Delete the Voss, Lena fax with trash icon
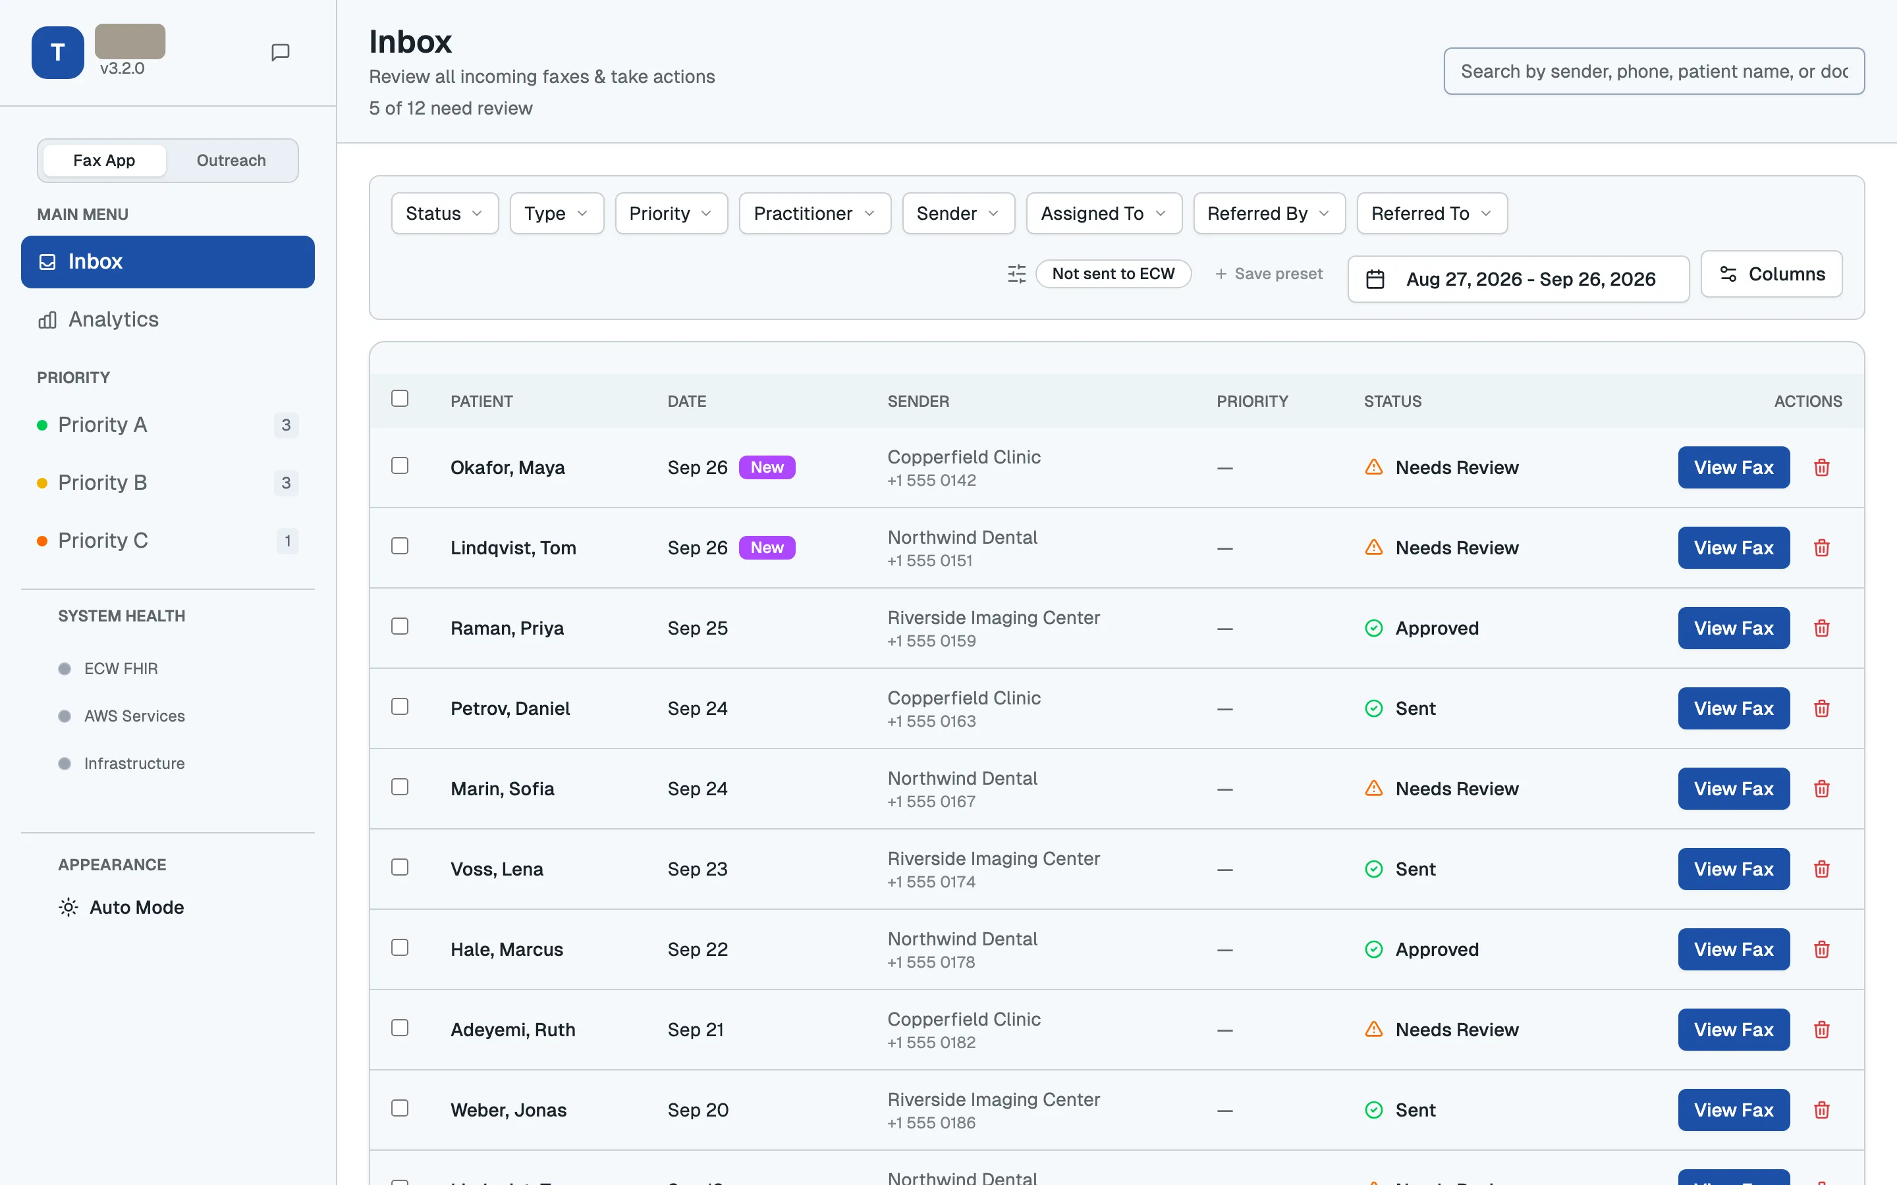Screen dimensions: 1897x1185 pos(1822,869)
